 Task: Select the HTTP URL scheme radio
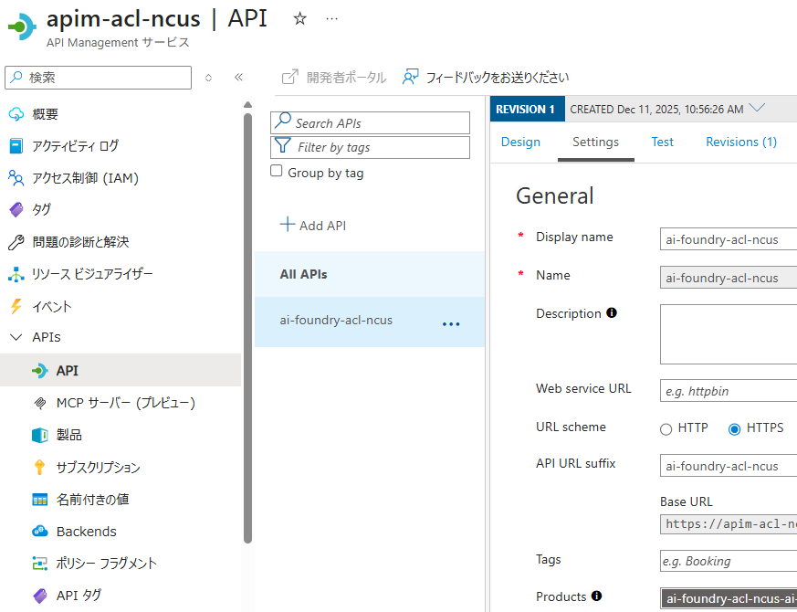pos(666,428)
